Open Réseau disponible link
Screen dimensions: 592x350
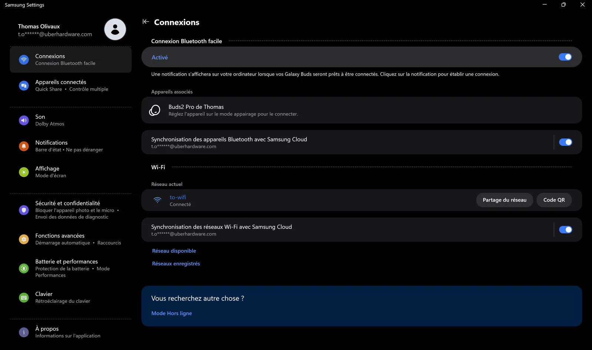pos(174,251)
